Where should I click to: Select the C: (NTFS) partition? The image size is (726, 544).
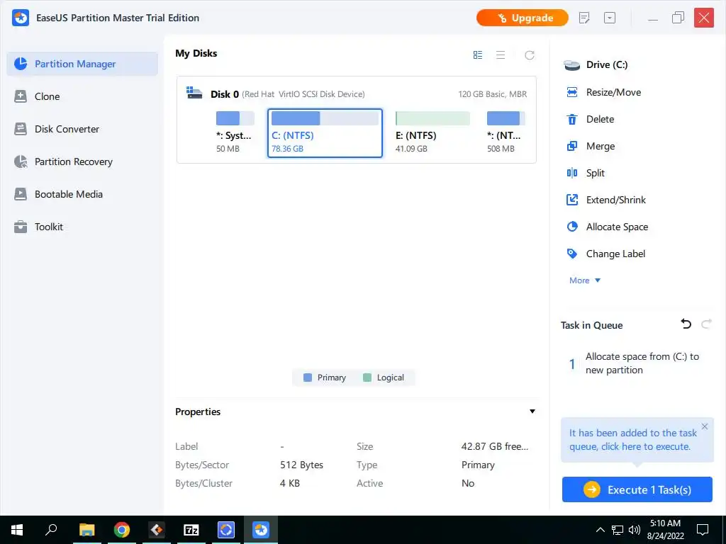coord(325,133)
